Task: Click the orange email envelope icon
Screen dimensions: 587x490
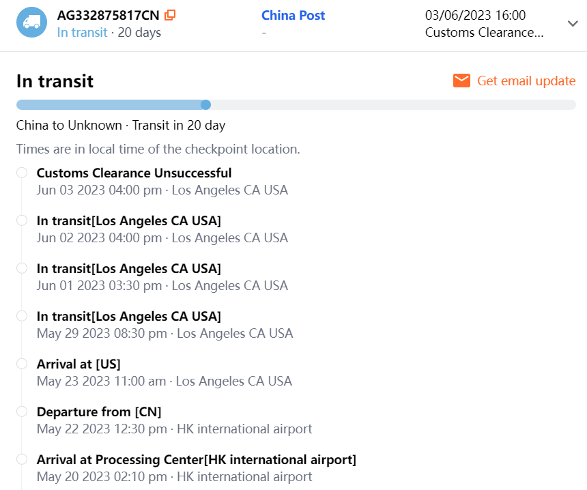Action: [x=462, y=81]
